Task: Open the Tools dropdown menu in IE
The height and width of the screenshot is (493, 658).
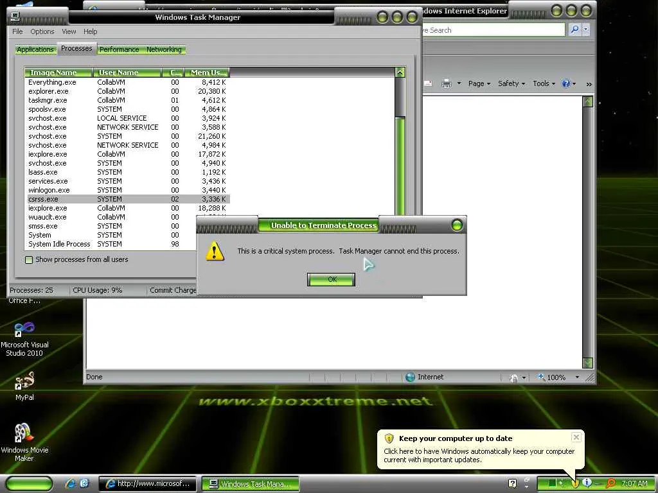Action: (544, 83)
